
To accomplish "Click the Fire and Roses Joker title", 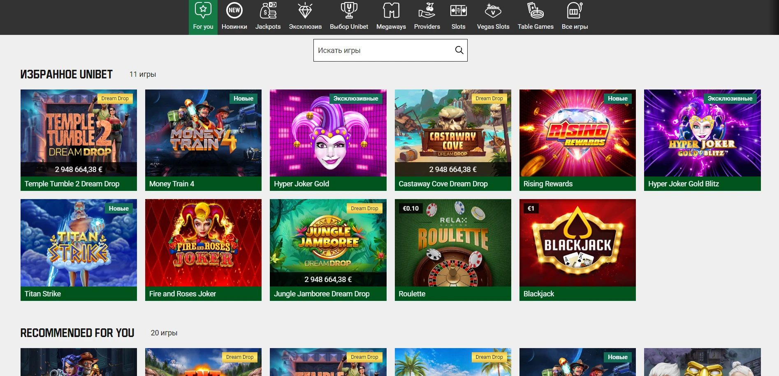I will (x=183, y=294).
